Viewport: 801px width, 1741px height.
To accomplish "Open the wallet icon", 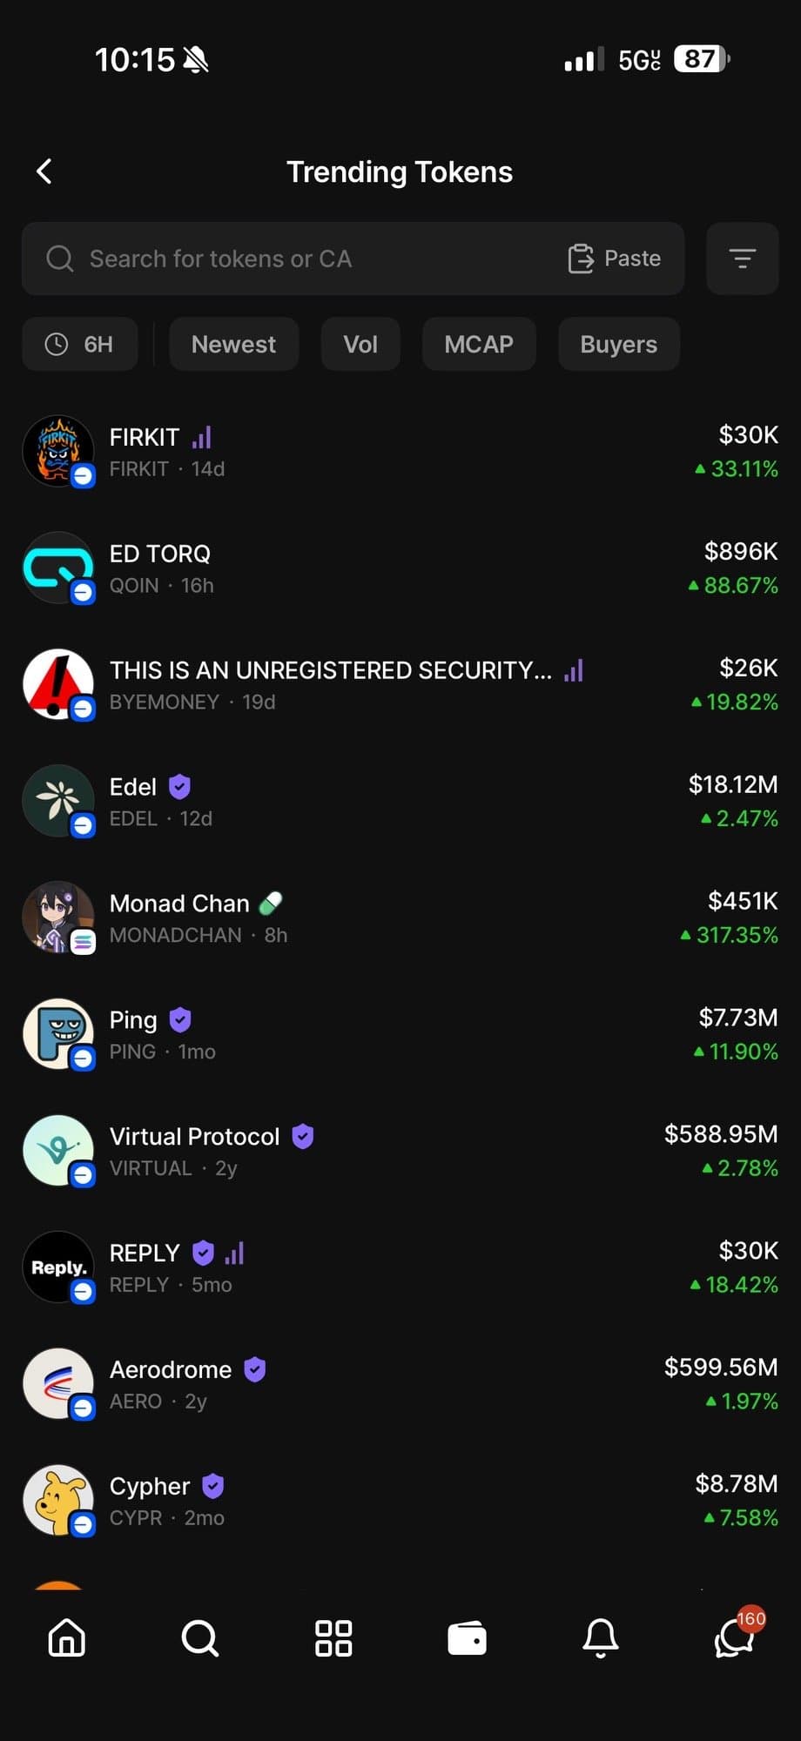I will [x=467, y=1638].
